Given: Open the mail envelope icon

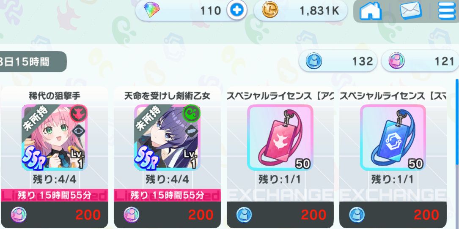Looking at the screenshot, I should 411,11.
